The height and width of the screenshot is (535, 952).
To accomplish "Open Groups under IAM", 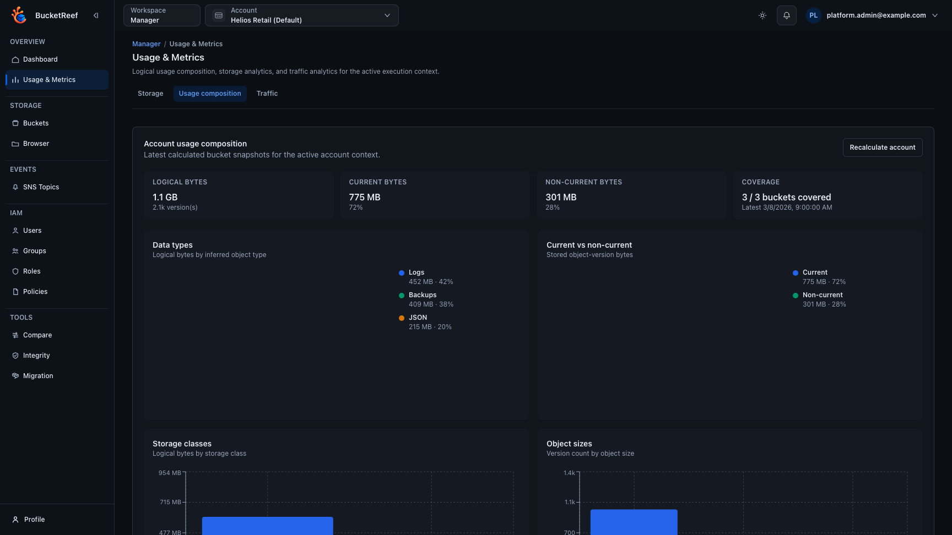I will [x=57, y=251].
